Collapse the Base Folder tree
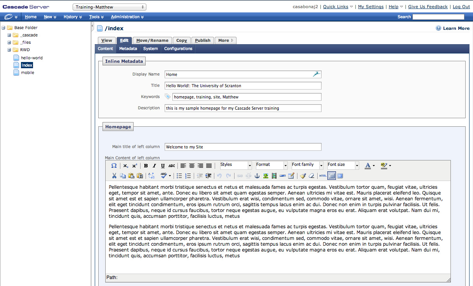Viewport: 473px width, 286px height. pyautogui.click(x=3, y=28)
